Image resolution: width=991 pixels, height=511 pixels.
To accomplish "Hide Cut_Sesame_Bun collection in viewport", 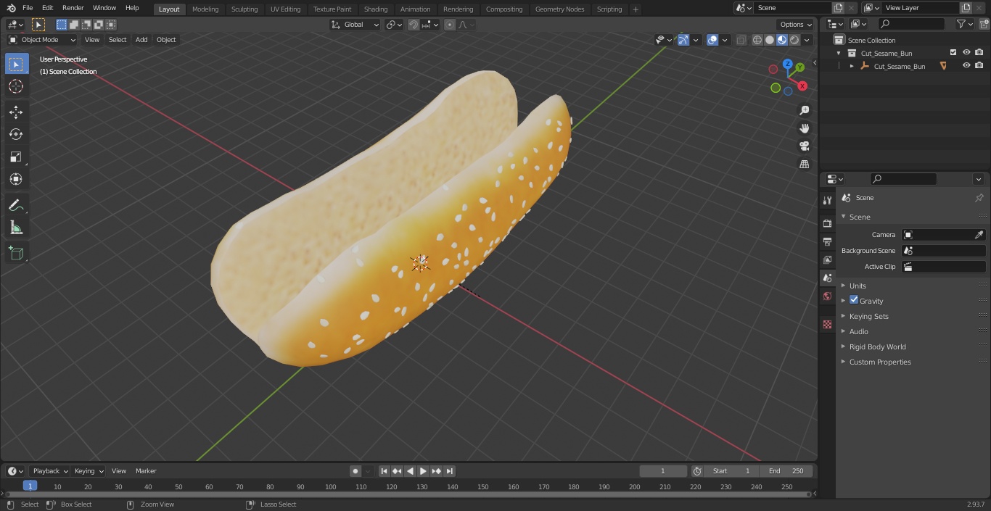I will pyautogui.click(x=966, y=52).
